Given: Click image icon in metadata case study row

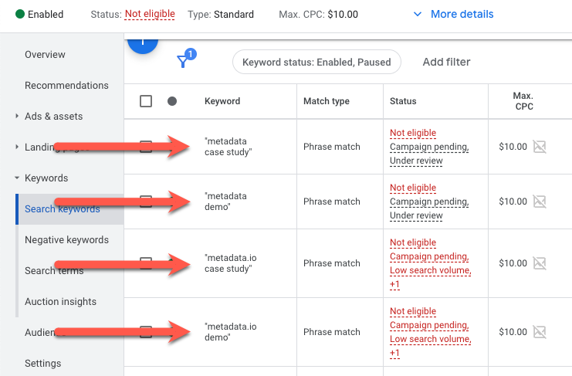Looking at the screenshot, I should click(540, 147).
